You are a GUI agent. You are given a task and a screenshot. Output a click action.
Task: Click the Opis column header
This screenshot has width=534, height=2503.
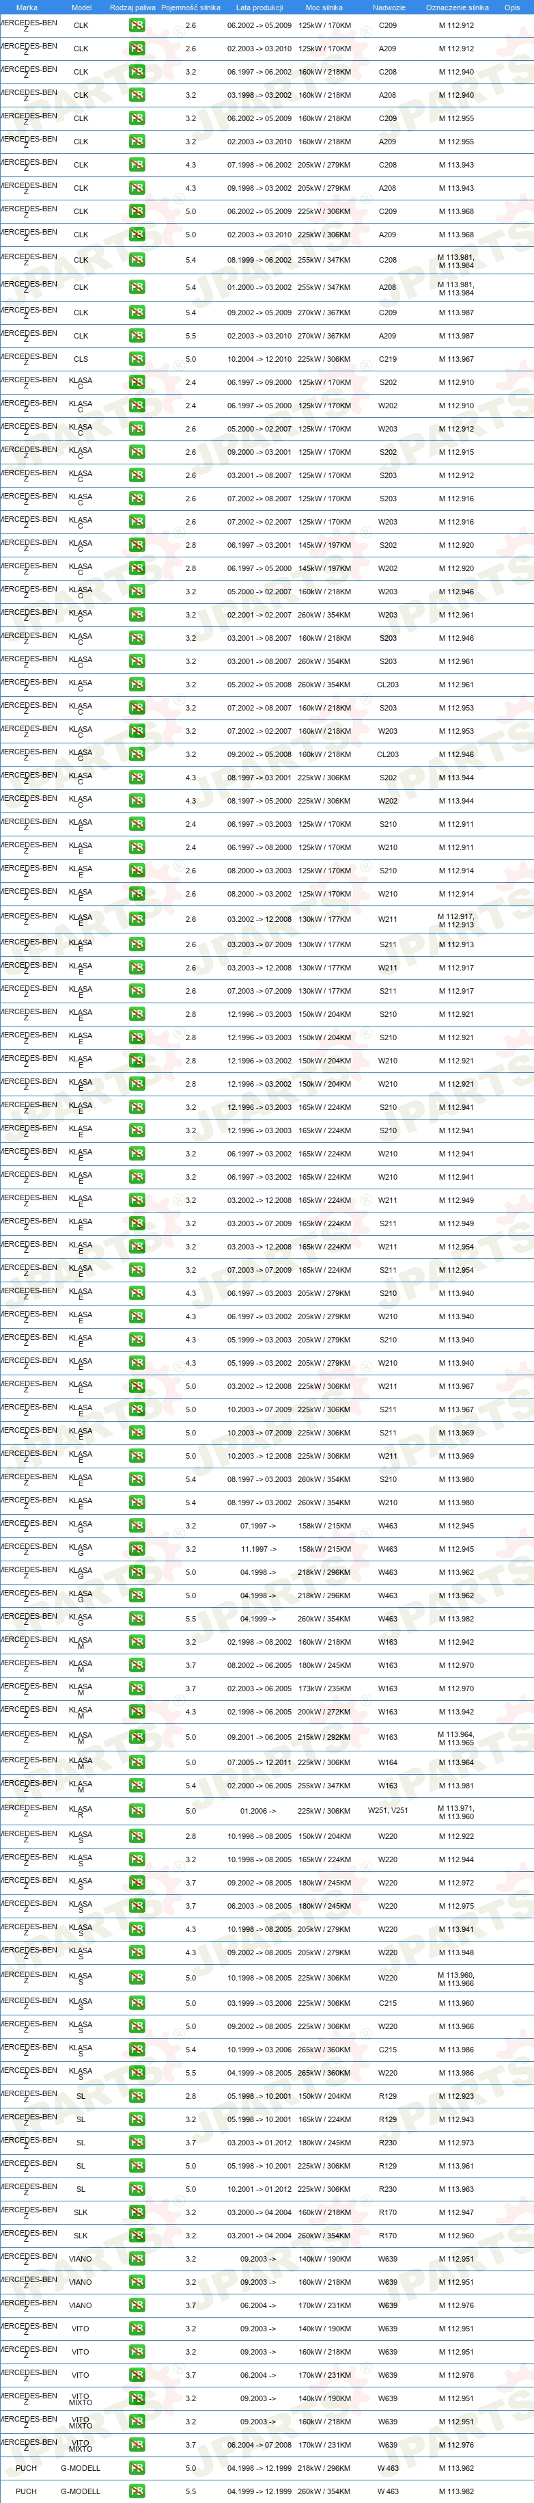513,7
